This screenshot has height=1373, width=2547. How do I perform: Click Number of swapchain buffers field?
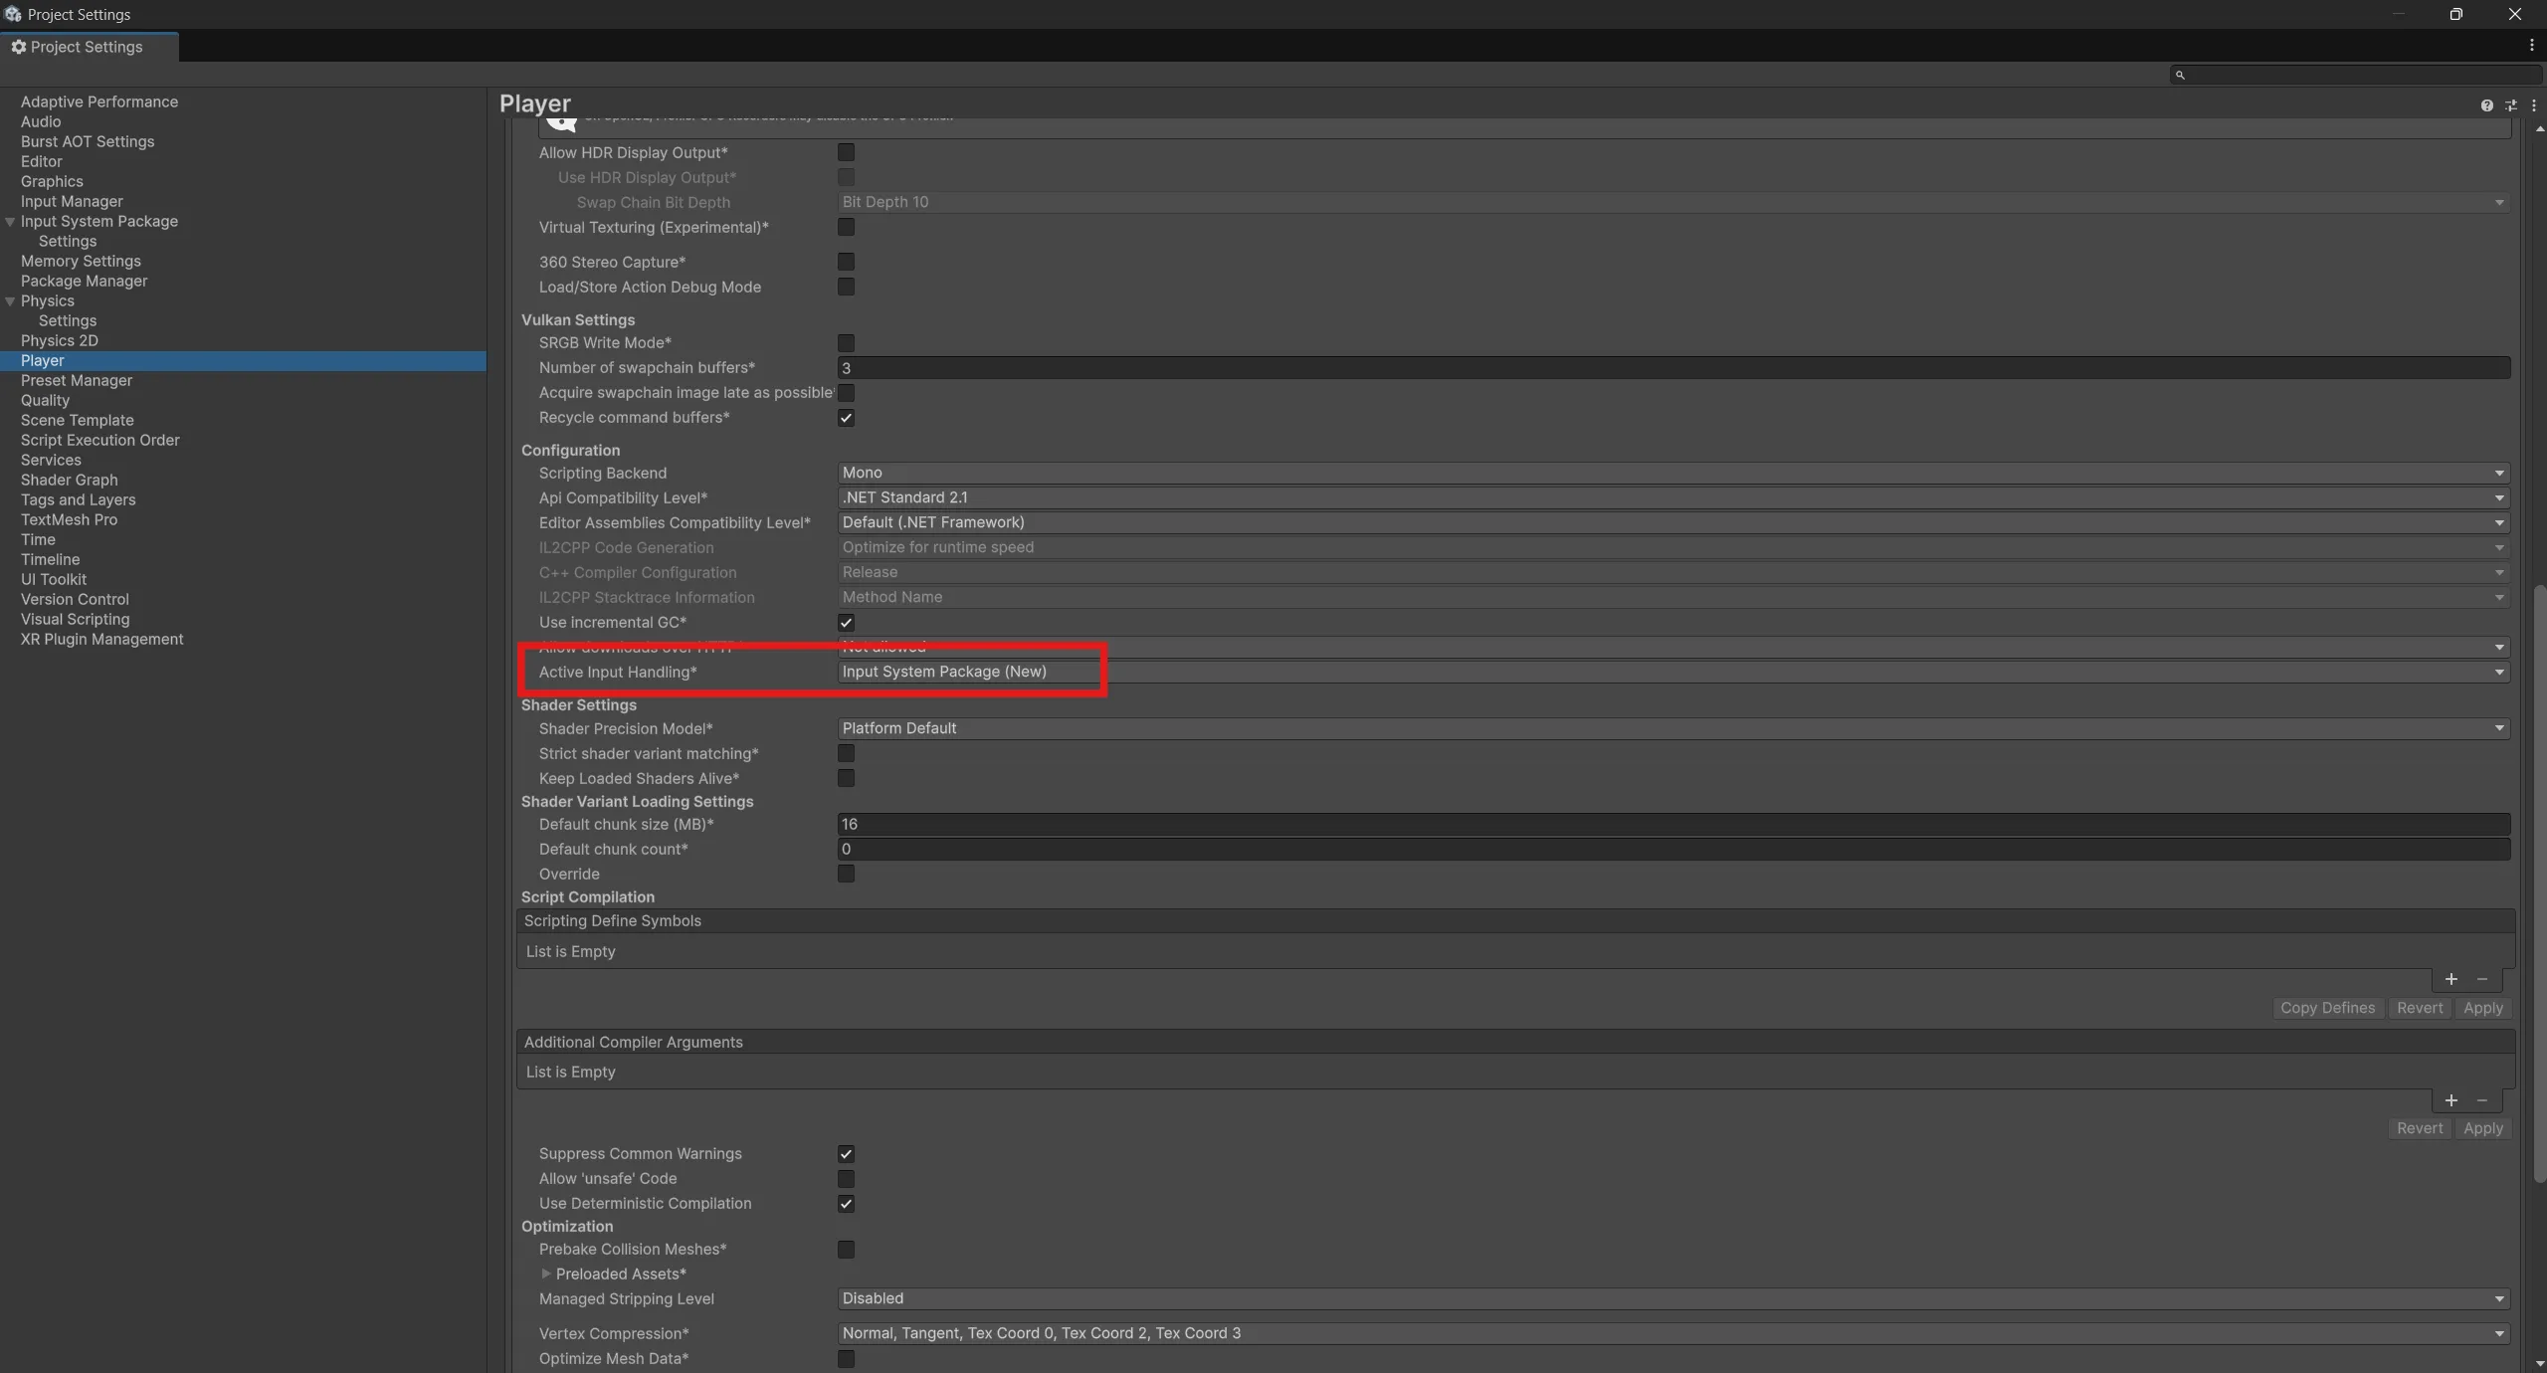(x=1673, y=368)
